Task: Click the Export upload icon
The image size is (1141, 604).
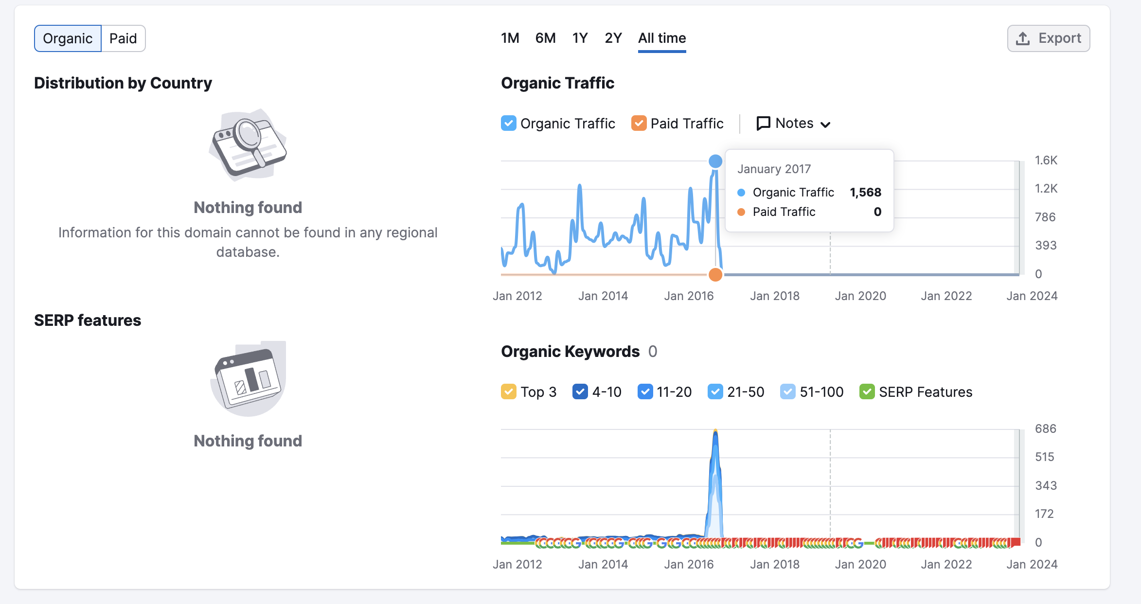Action: 1023,38
